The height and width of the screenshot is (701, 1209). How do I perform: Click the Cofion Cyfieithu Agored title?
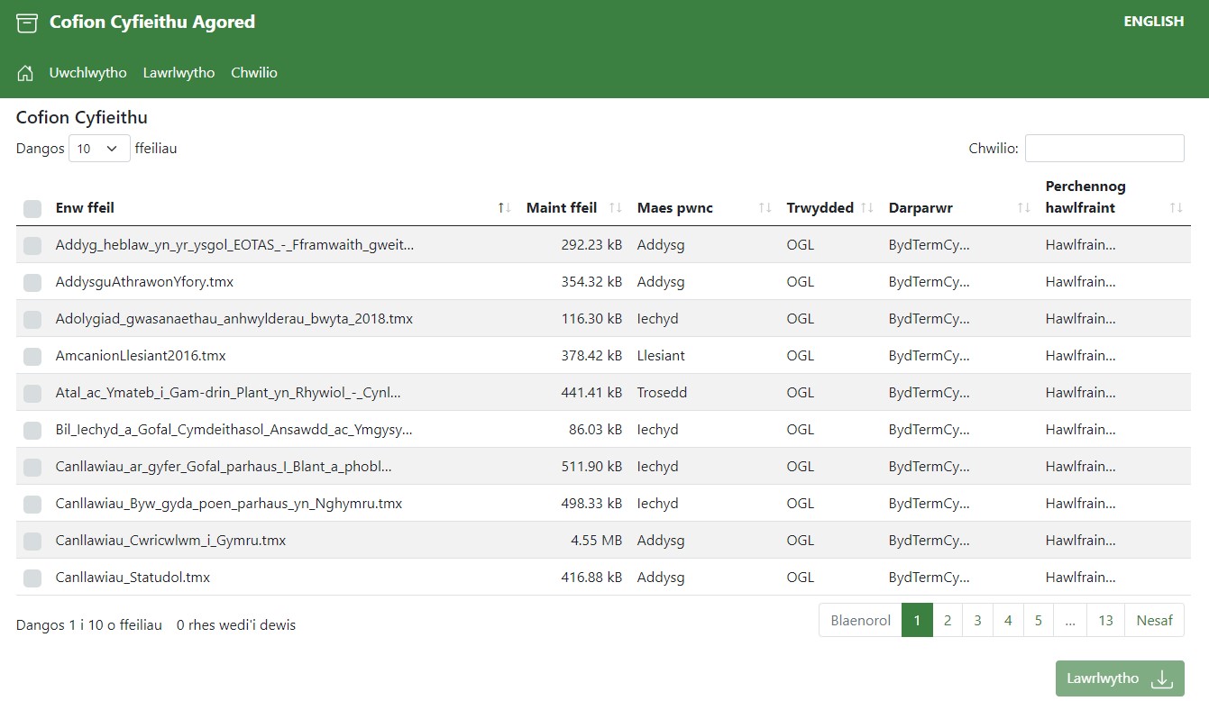tap(152, 23)
